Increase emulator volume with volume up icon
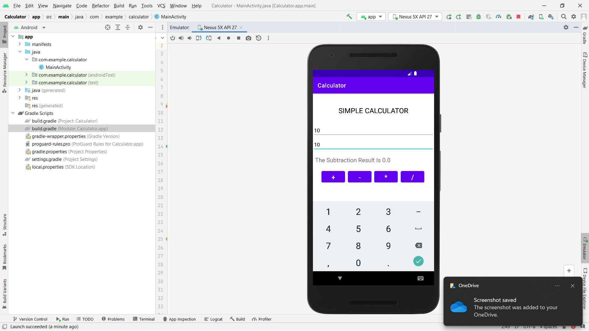This screenshot has width=589, height=331. click(181, 38)
